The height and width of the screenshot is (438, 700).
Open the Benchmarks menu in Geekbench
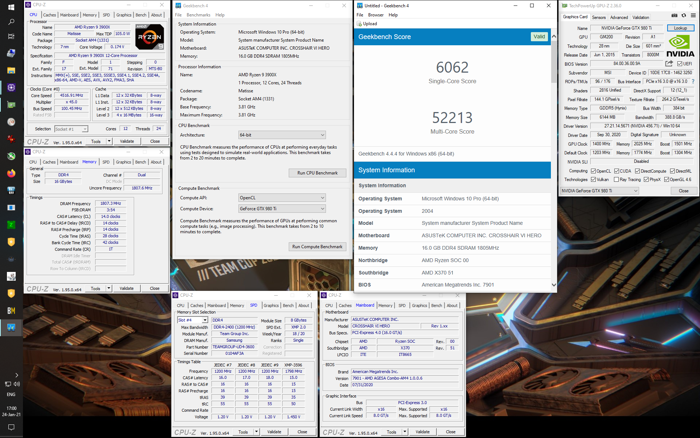(x=198, y=15)
